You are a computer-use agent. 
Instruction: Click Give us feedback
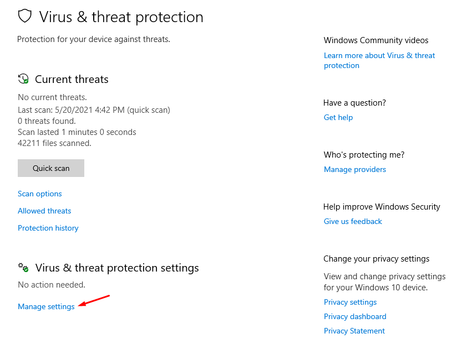353,221
